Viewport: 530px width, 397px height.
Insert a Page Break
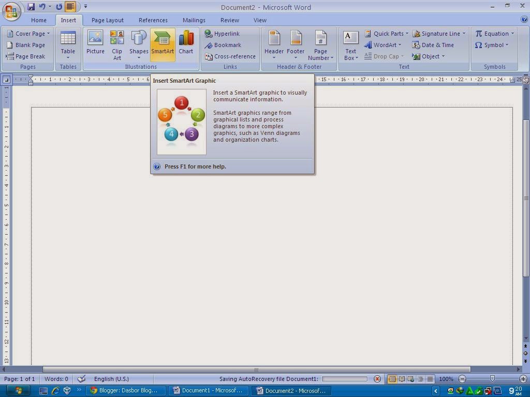tap(26, 56)
